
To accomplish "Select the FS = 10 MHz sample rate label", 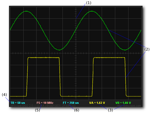I will (x=45, y=103).
